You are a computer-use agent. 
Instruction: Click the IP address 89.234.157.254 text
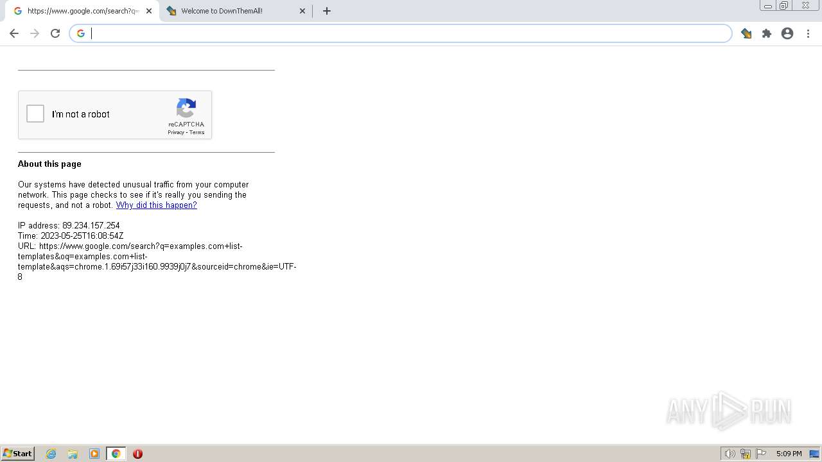point(69,226)
